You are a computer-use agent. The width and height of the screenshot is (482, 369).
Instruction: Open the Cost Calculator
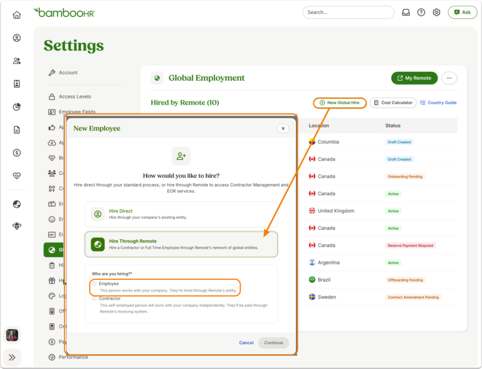[393, 103]
